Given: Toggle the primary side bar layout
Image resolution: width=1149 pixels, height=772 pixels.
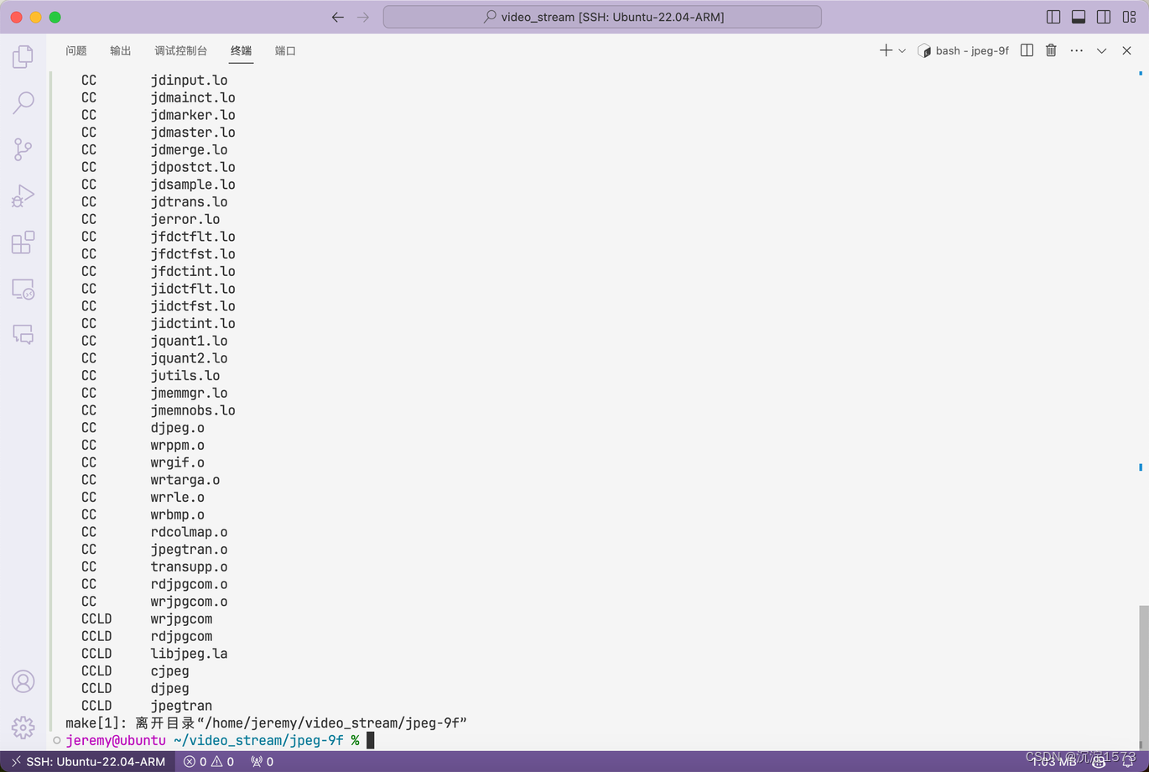Looking at the screenshot, I should (x=1053, y=17).
